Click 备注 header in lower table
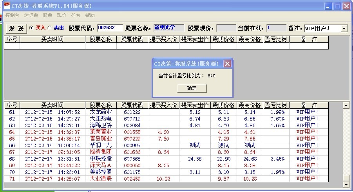The width and height of the screenshot is (353, 192). click(309, 105)
